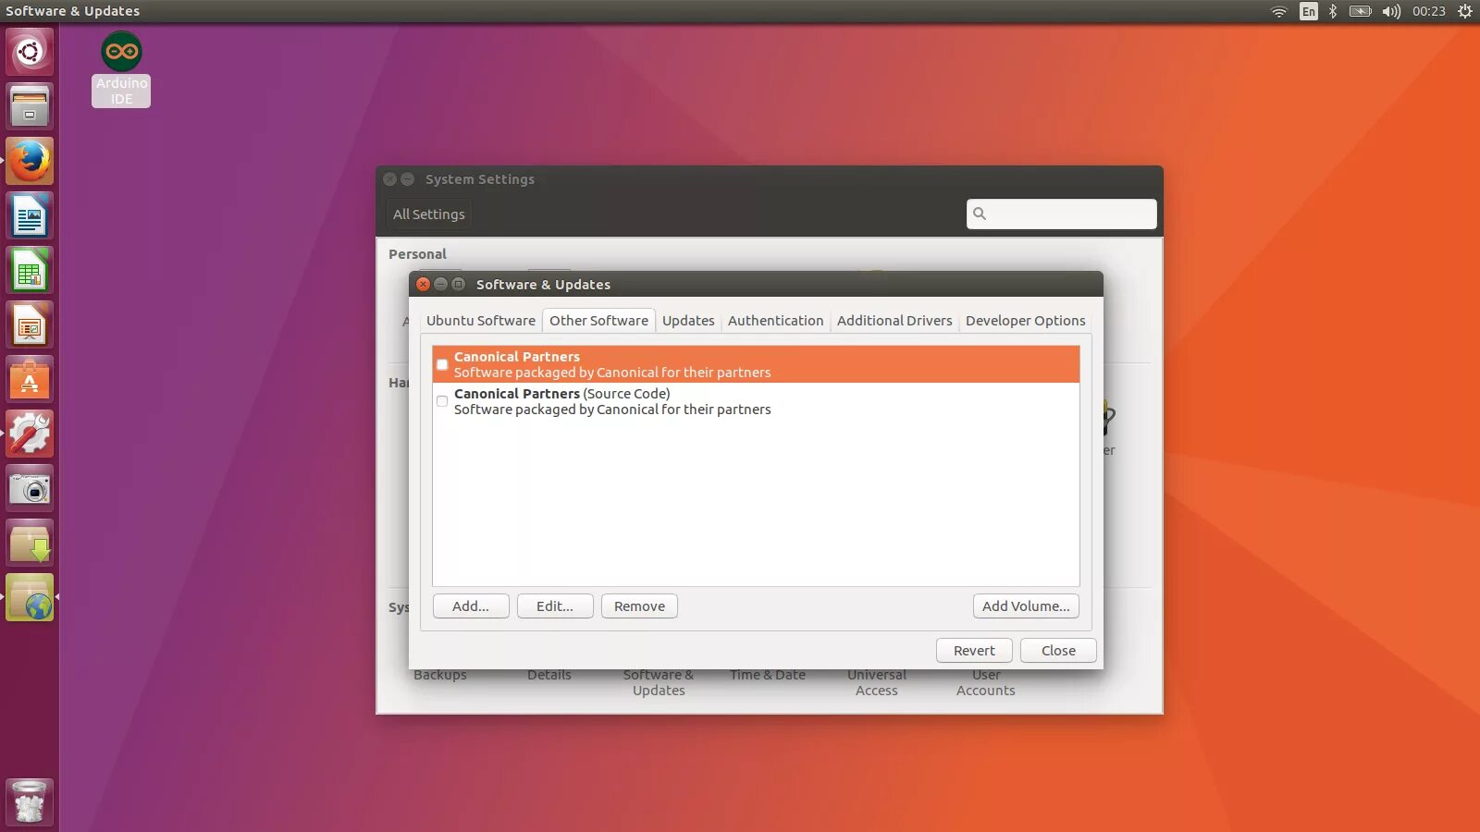Image resolution: width=1480 pixels, height=832 pixels.
Task: Close the System Settings window
Action: 389,179
